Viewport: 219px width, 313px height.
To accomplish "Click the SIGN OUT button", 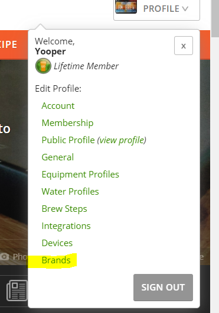I will click(163, 287).
